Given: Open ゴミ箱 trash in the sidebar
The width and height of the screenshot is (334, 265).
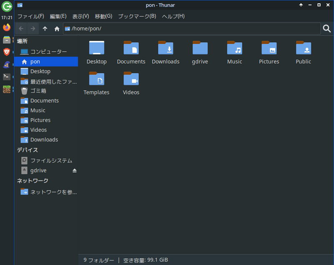Looking at the screenshot, I should [x=46, y=91].
